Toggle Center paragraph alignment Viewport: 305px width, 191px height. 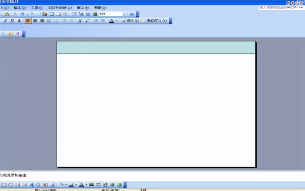click(35, 21)
